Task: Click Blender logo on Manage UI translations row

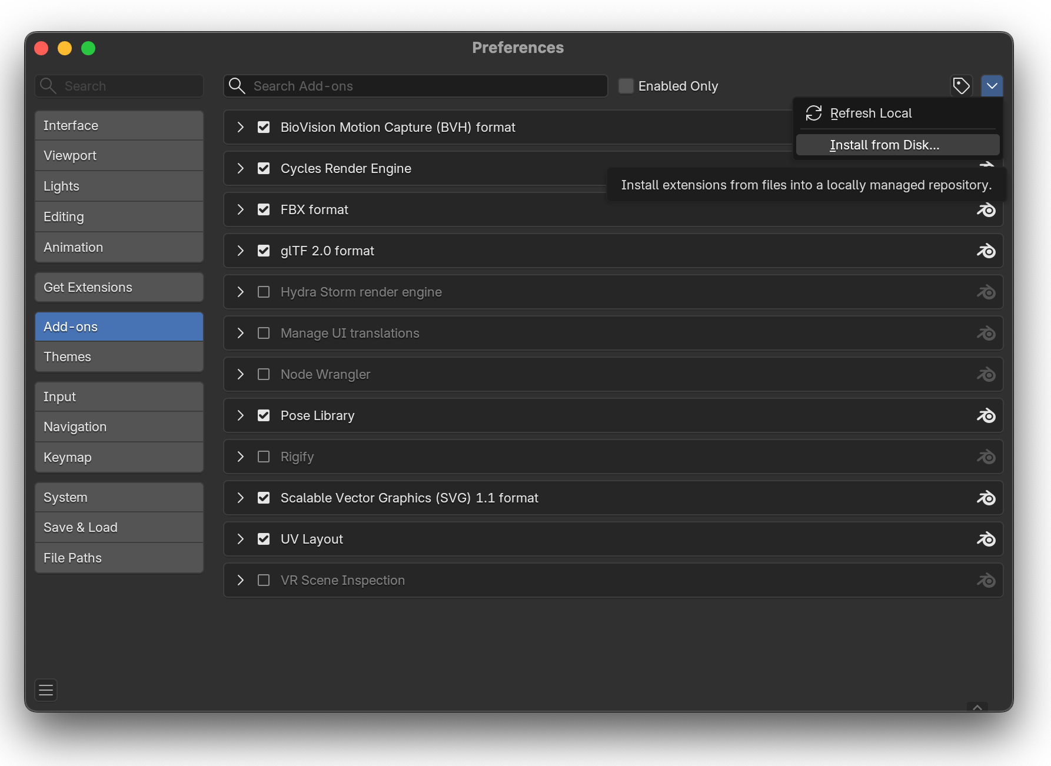Action: point(986,333)
